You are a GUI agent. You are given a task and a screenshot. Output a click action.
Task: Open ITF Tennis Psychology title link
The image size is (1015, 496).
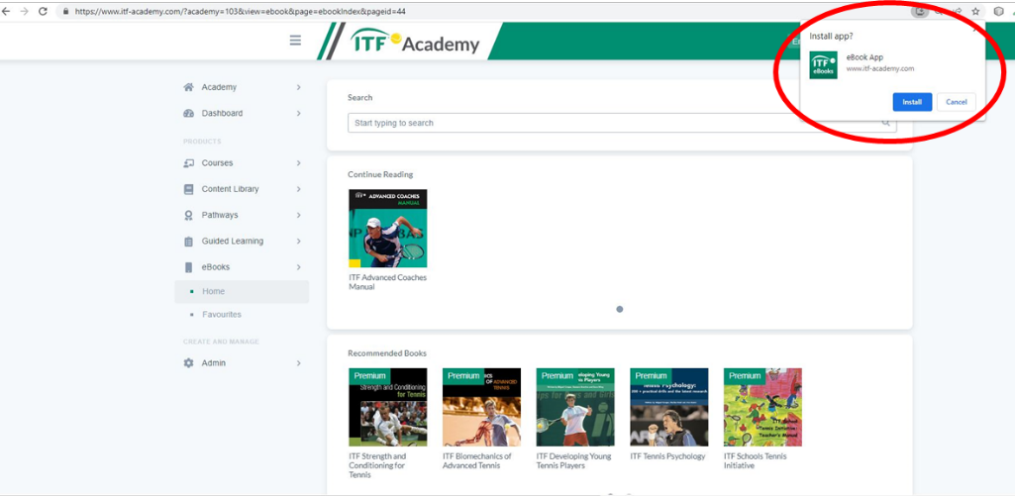point(667,456)
